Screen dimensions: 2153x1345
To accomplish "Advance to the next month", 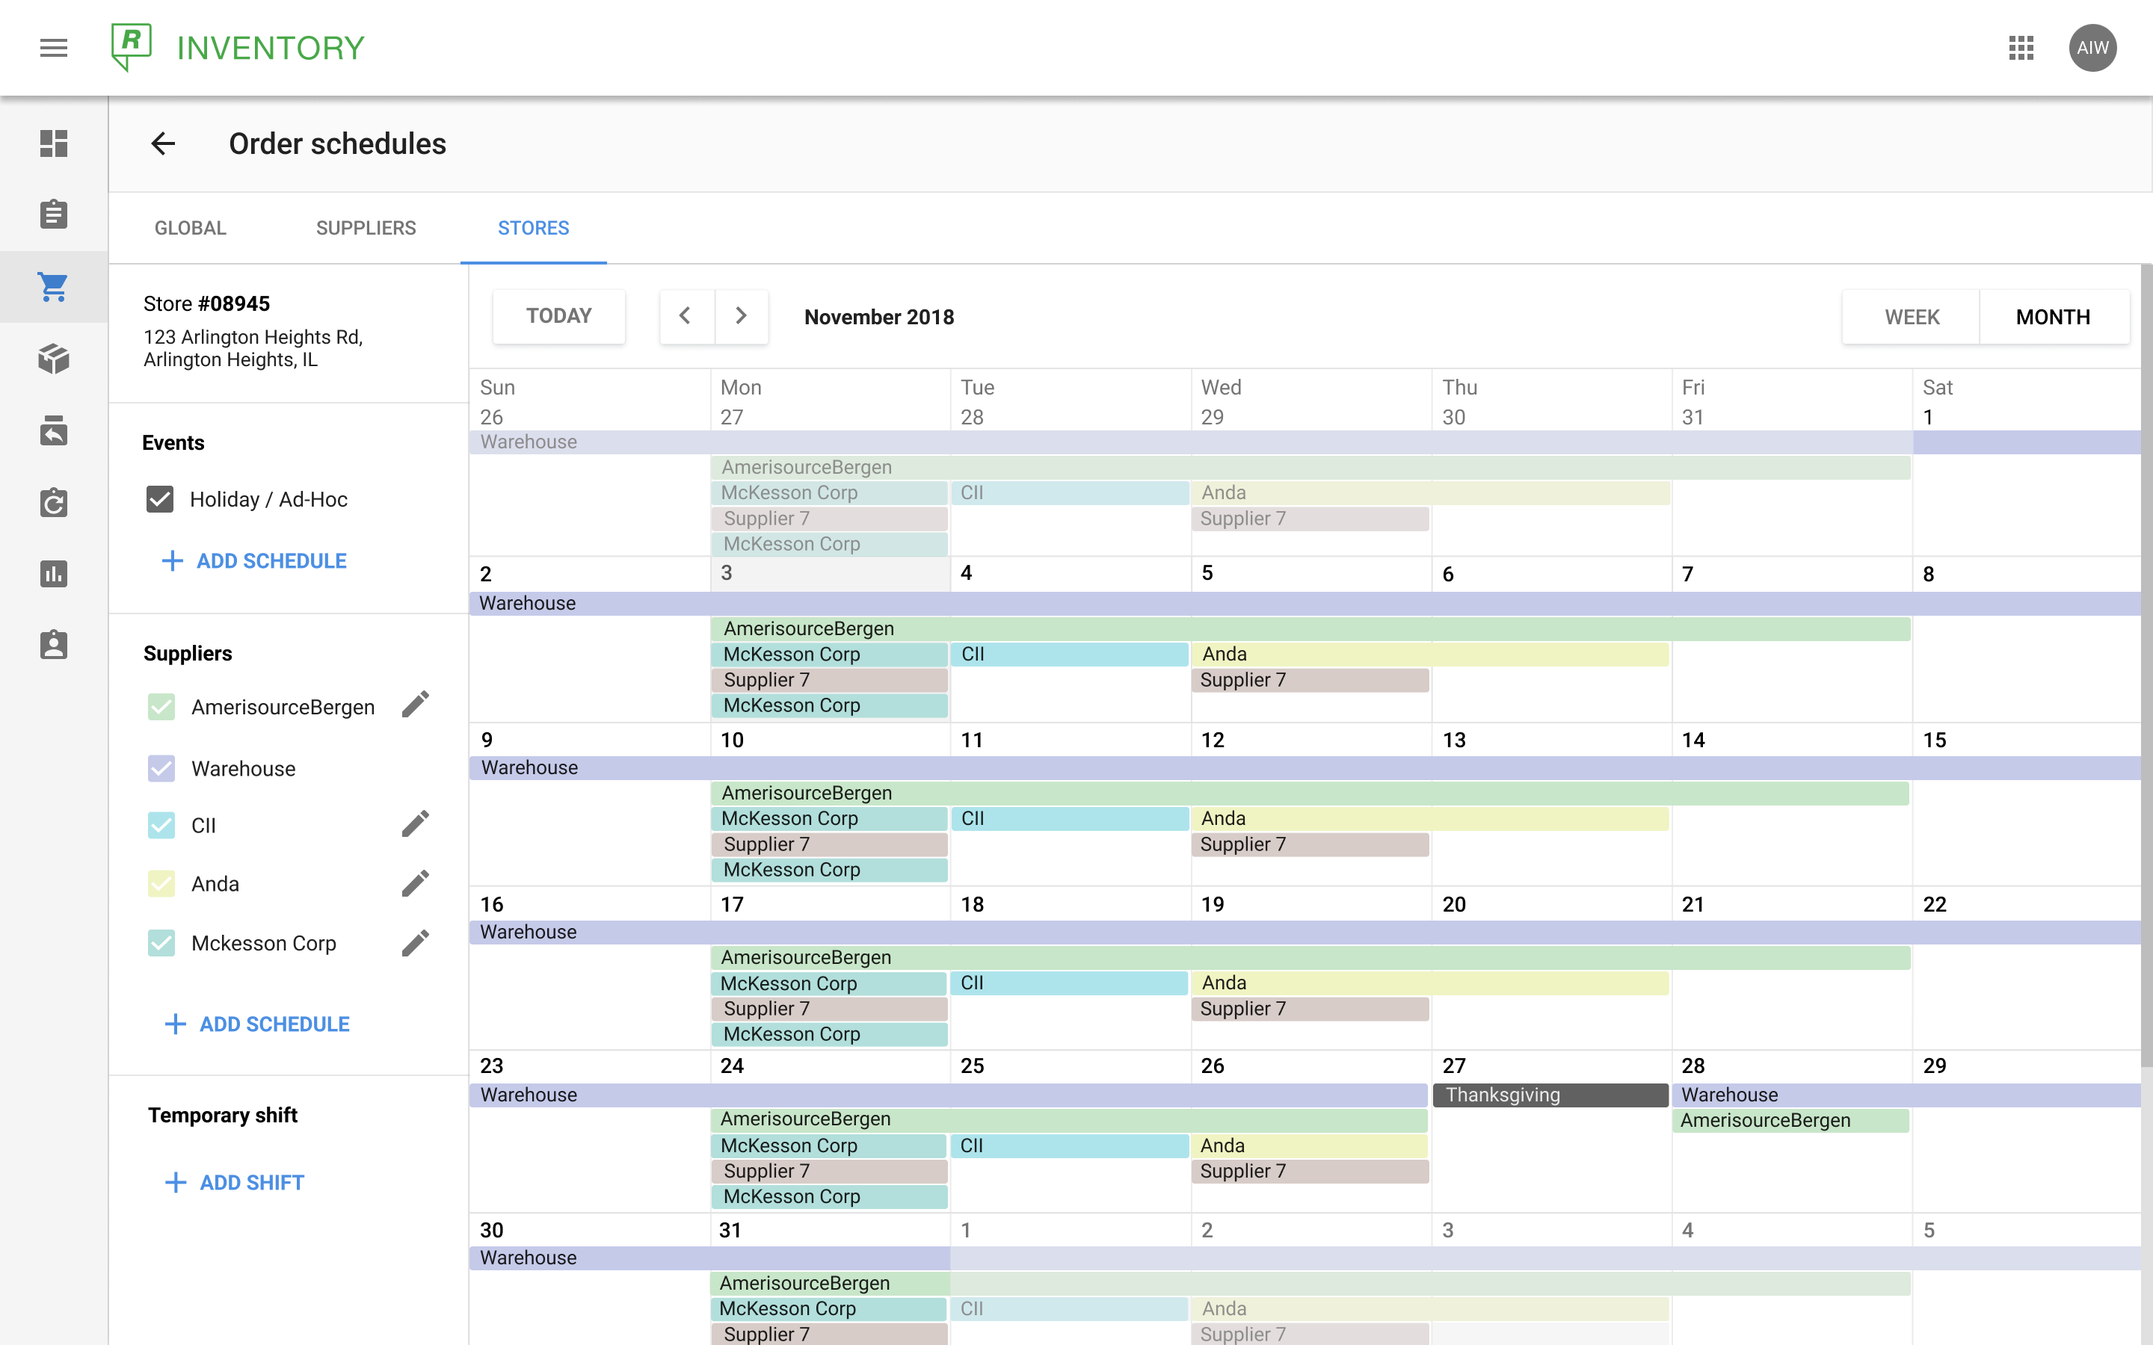I will pyautogui.click(x=740, y=316).
